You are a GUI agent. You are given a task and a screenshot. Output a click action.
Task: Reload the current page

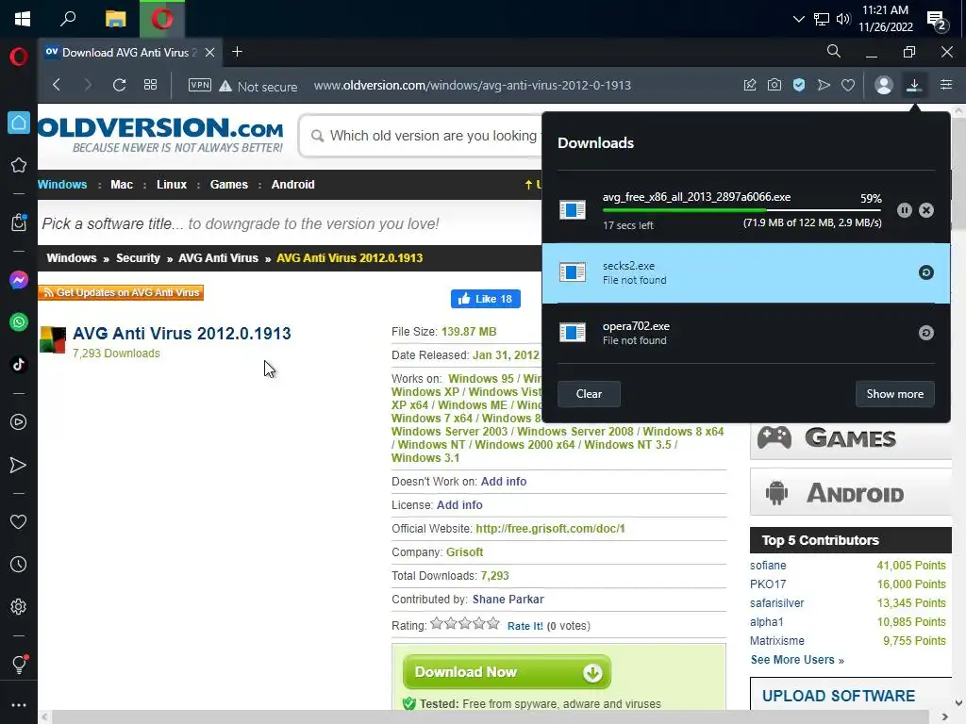point(120,85)
